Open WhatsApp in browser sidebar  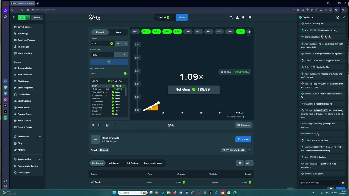pos(5,87)
